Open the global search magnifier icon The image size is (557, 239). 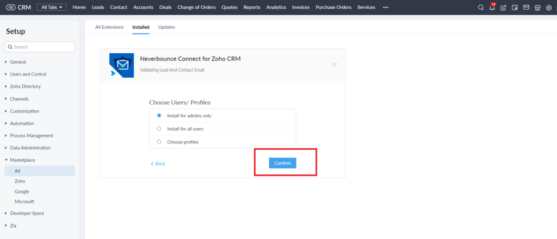[x=481, y=8]
